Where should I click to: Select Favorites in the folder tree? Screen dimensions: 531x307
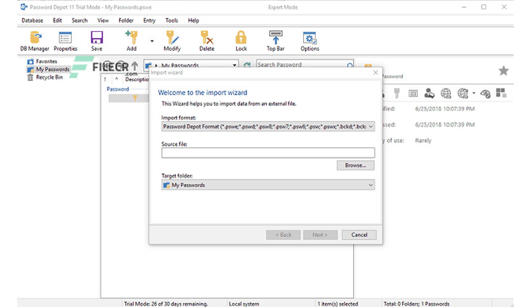pyautogui.click(x=46, y=61)
